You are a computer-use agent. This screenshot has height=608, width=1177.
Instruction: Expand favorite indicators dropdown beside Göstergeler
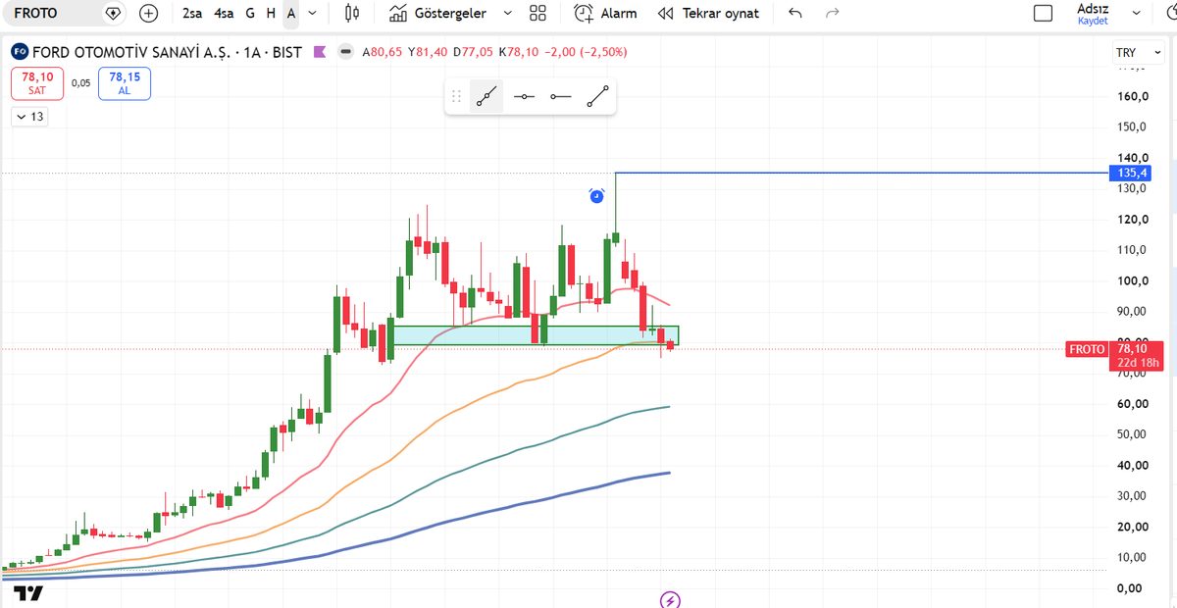pos(507,14)
